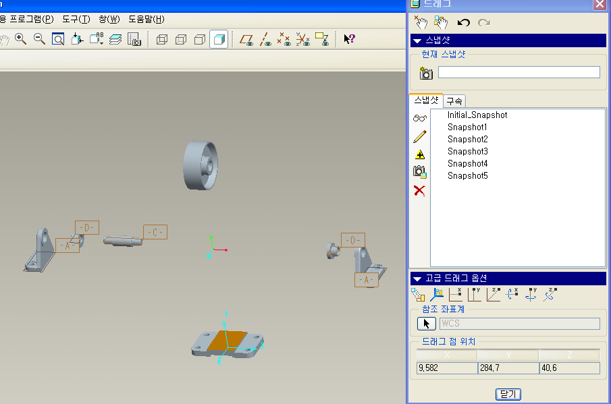Toggle datum axis display
The height and width of the screenshot is (404, 611).
[266, 39]
